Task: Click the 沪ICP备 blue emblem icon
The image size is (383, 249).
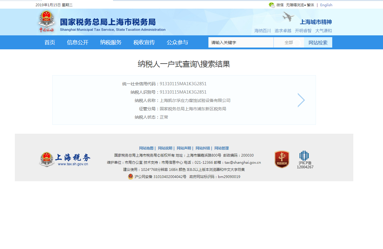Action: (x=304, y=155)
